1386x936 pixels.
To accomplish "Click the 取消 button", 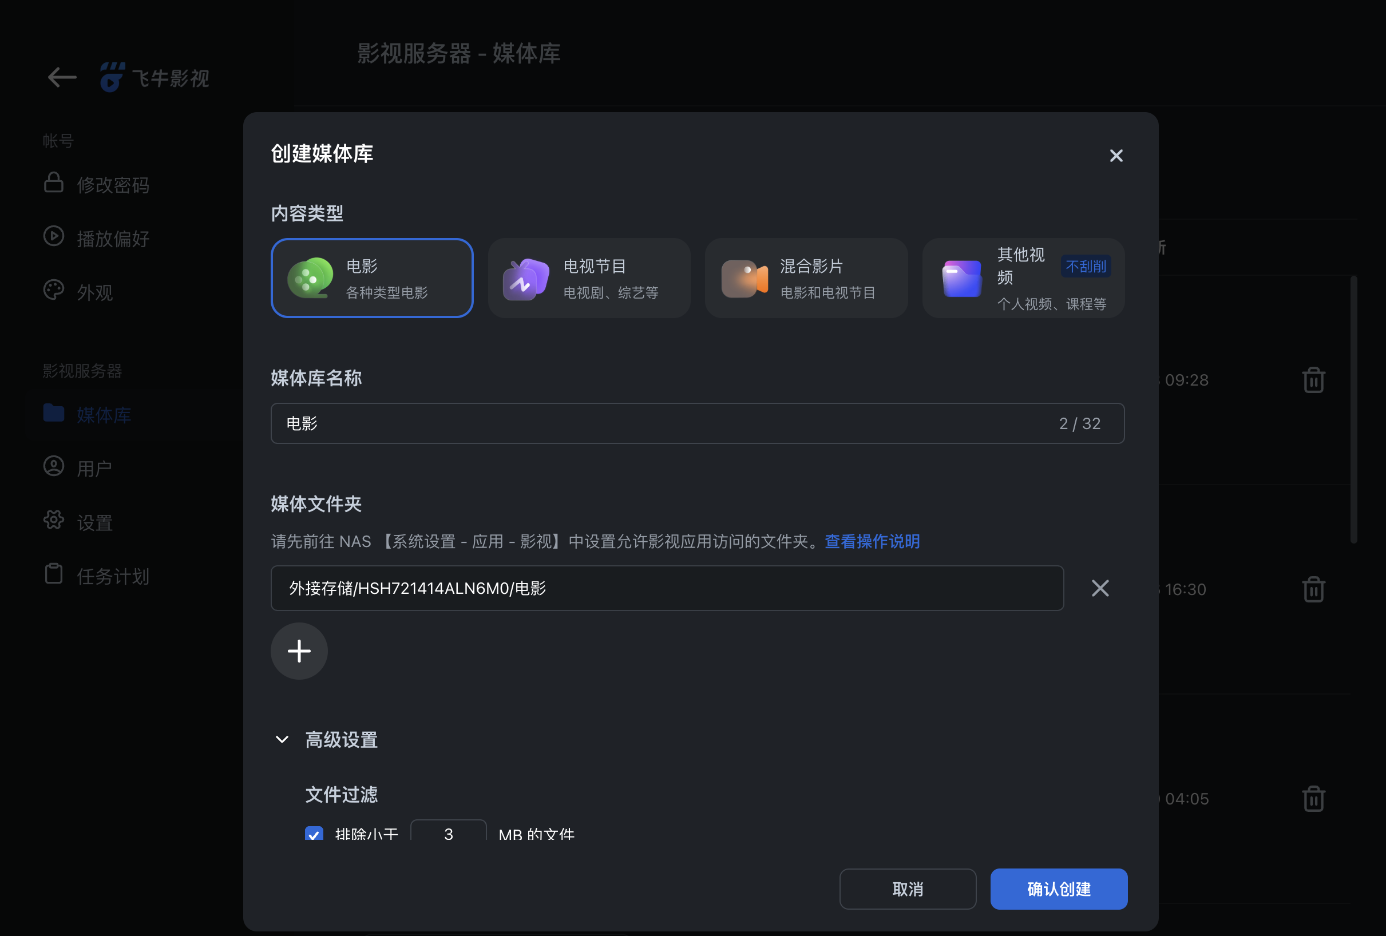I will [907, 889].
